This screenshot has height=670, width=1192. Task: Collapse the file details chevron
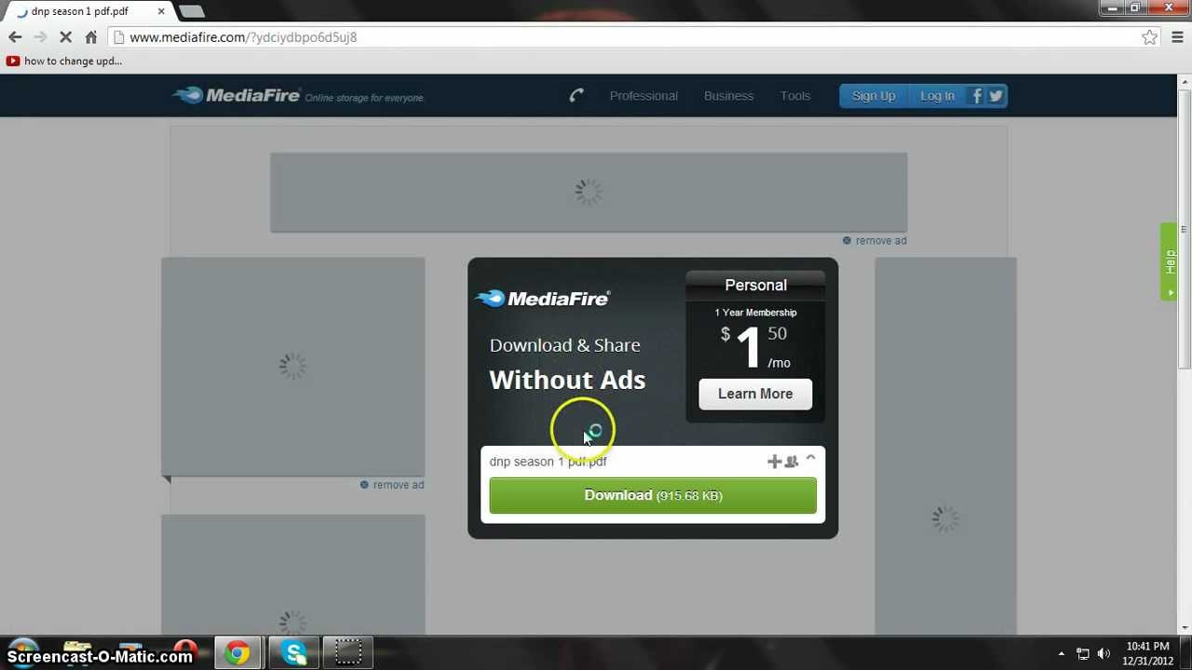[x=810, y=459]
